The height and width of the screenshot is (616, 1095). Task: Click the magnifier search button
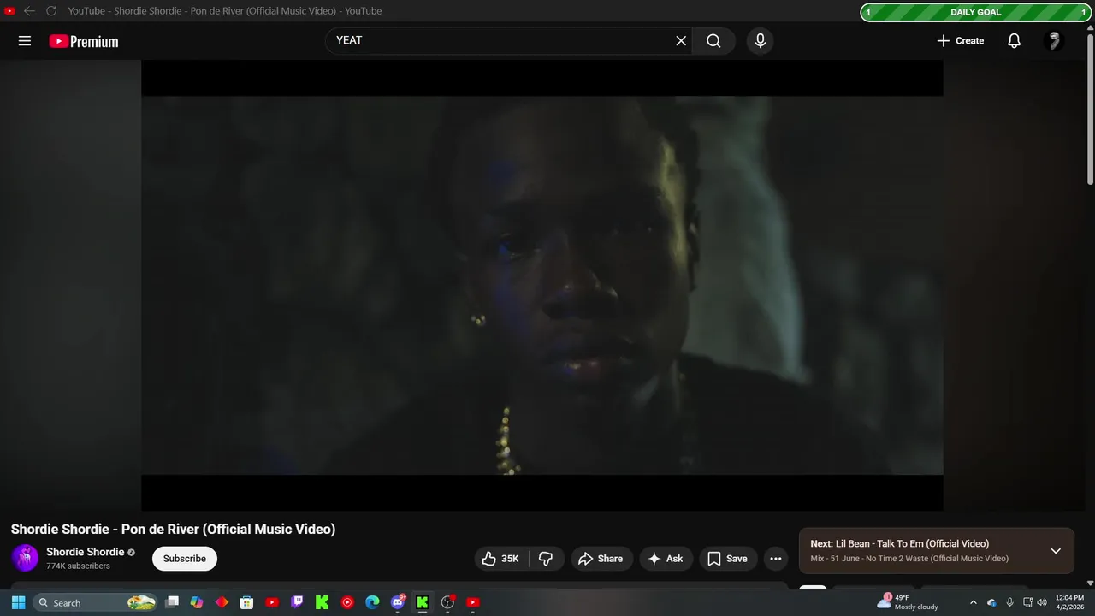713,41
